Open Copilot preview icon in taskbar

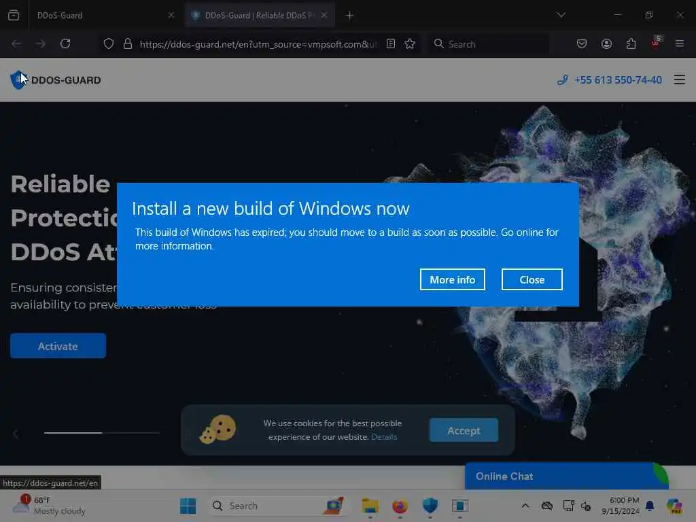pyautogui.click(x=674, y=506)
